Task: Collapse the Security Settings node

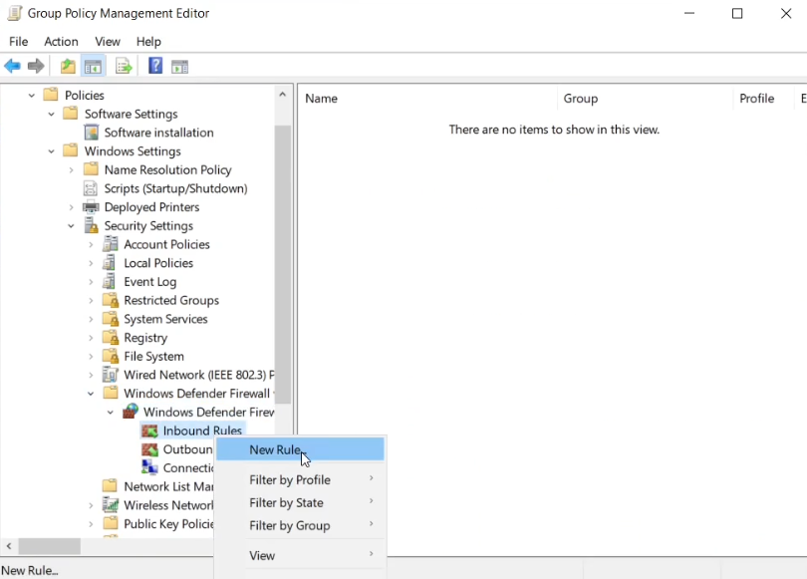Action: coord(71,226)
